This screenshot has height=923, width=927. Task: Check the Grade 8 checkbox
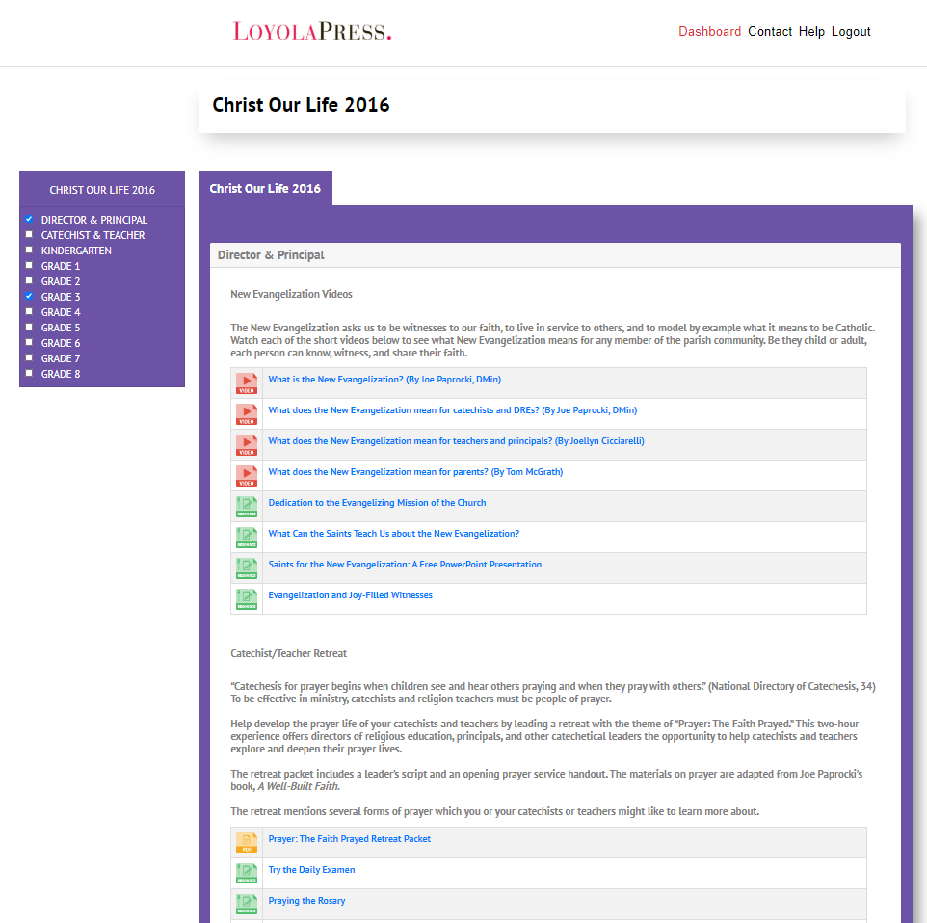coord(29,373)
